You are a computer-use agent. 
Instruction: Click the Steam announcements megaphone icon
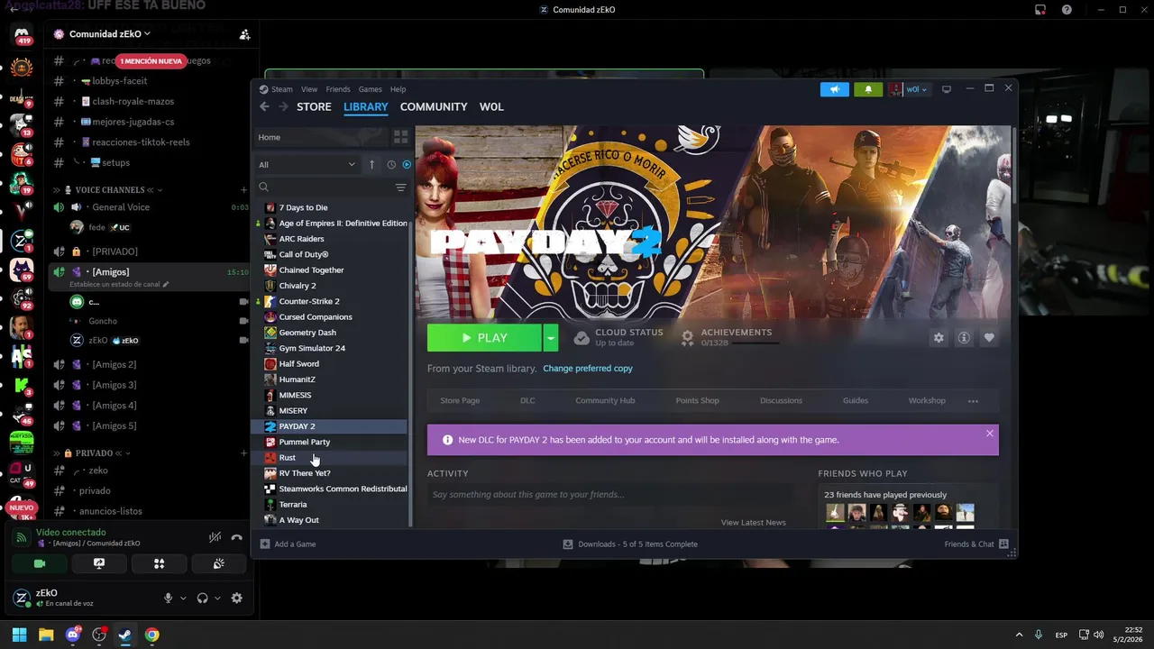point(835,89)
